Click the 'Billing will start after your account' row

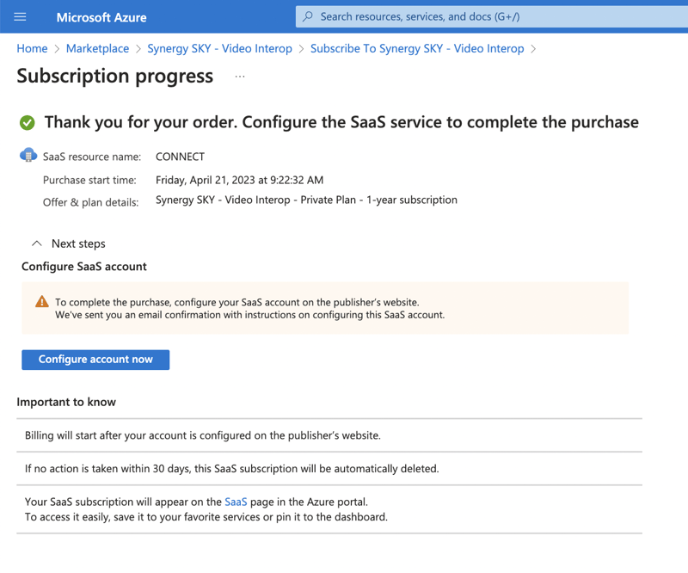coord(329,435)
